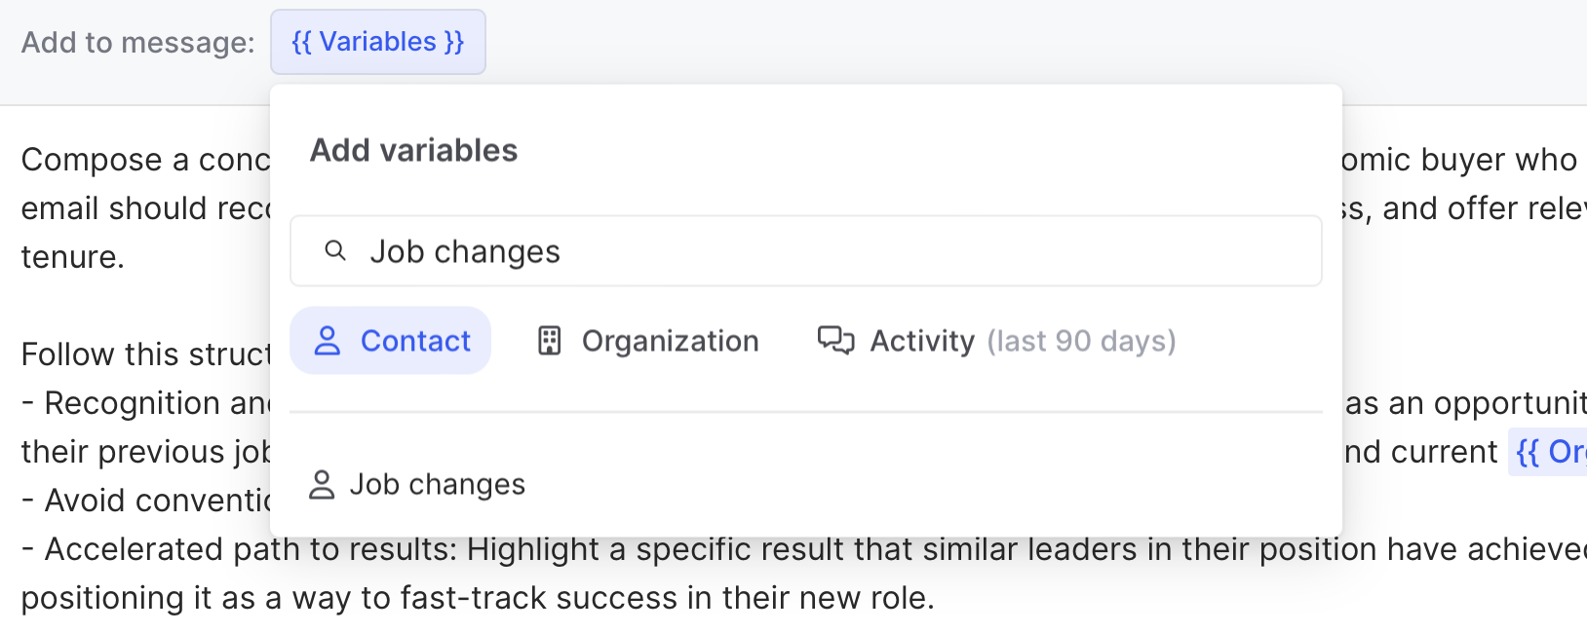
Task: Click person icon beside Job changes result
Action: click(322, 484)
